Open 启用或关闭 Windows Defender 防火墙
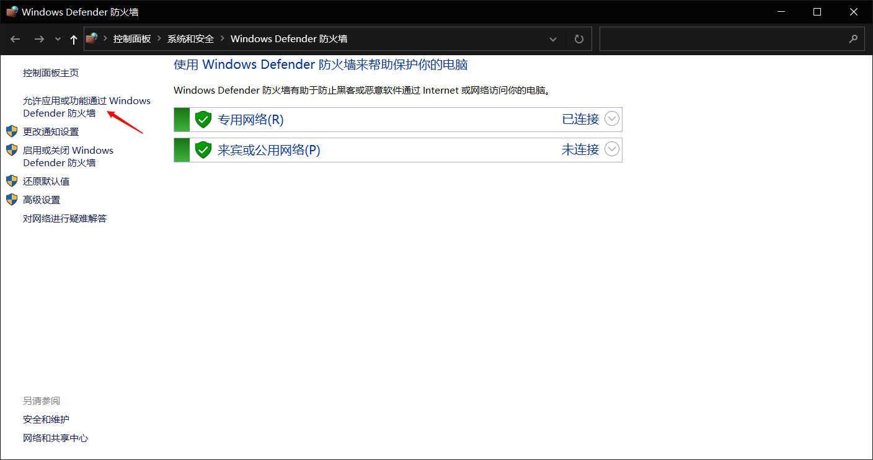Image resolution: width=873 pixels, height=460 pixels. coord(68,156)
